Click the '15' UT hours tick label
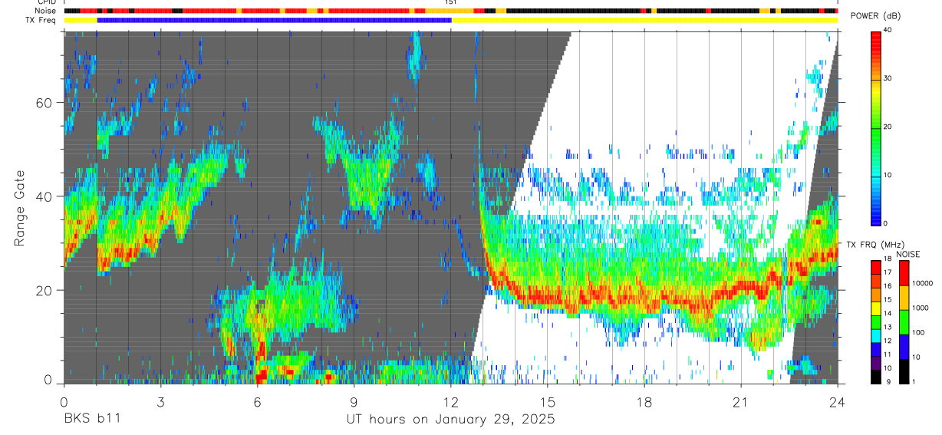This screenshot has width=942, height=435. click(x=548, y=402)
